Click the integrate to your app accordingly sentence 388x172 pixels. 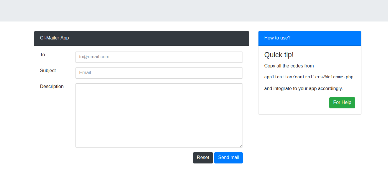pos(303,89)
